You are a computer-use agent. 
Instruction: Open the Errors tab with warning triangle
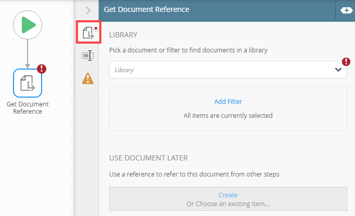(88, 78)
